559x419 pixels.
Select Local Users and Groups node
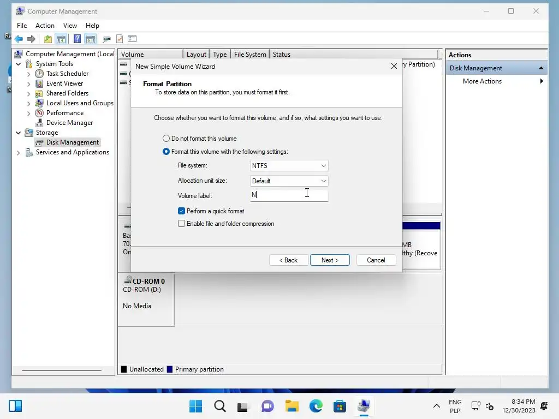[80, 103]
